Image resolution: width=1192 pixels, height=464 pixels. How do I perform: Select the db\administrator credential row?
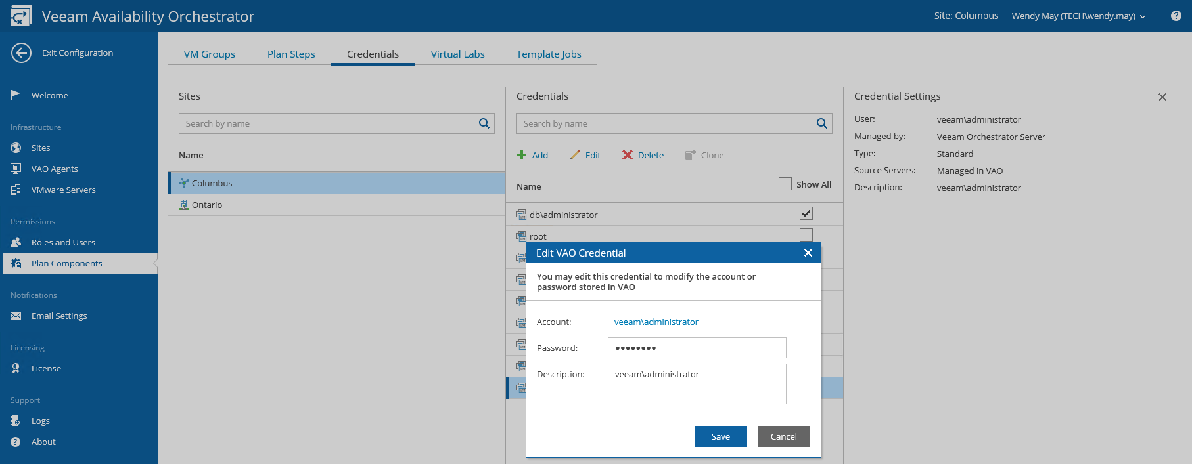tap(675, 215)
